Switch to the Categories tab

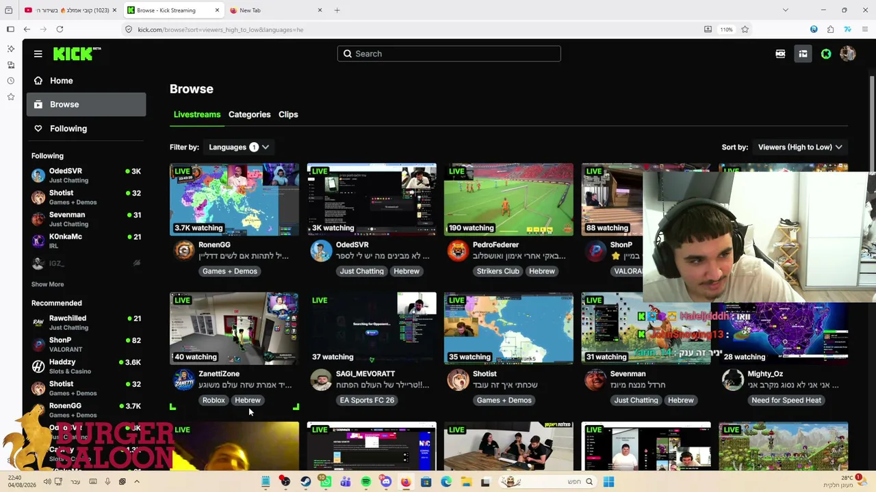249,114
